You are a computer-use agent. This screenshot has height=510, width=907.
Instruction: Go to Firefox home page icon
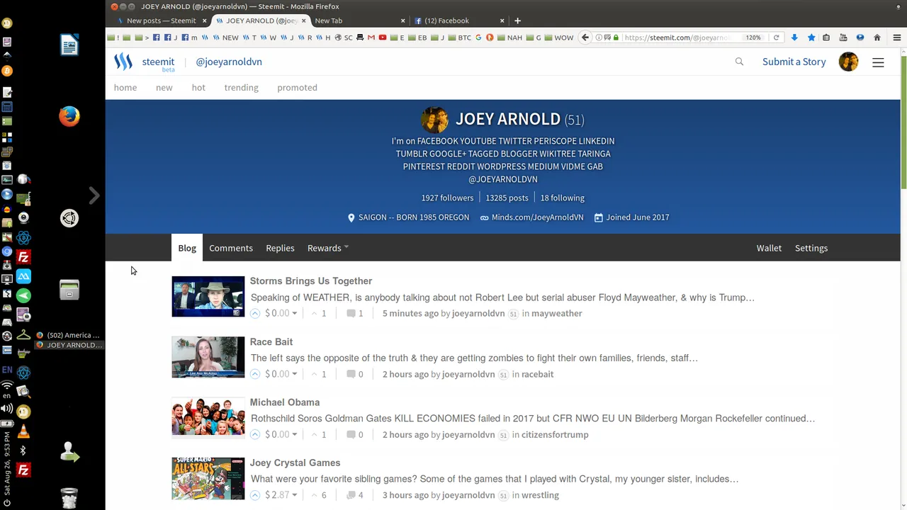(x=877, y=38)
